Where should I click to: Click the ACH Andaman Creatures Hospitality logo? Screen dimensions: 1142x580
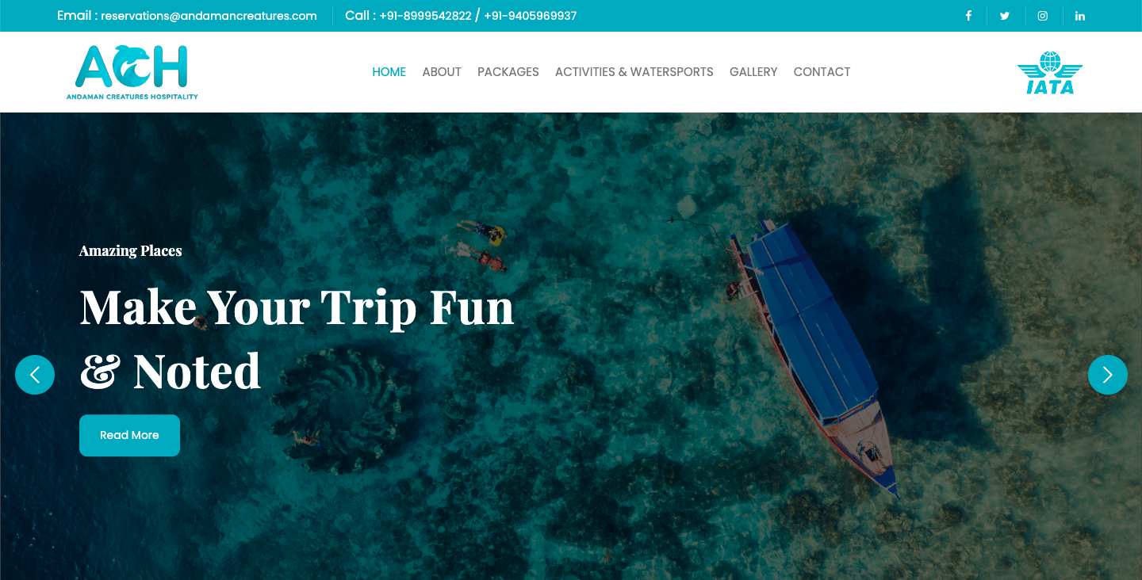(x=132, y=72)
